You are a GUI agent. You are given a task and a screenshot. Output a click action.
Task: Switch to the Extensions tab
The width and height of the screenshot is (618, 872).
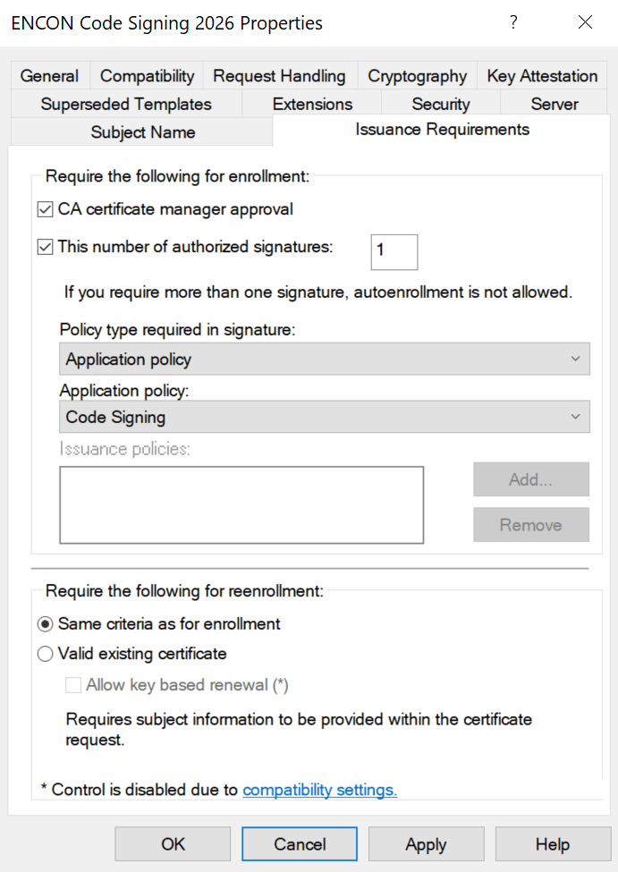click(x=310, y=104)
